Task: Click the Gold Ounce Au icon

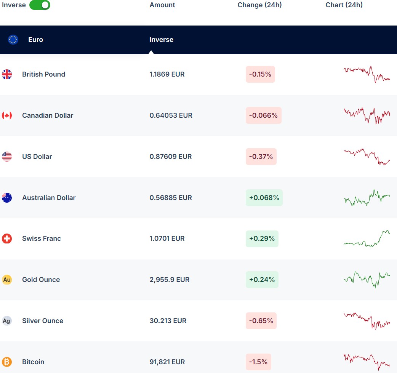Action: click(7, 280)
